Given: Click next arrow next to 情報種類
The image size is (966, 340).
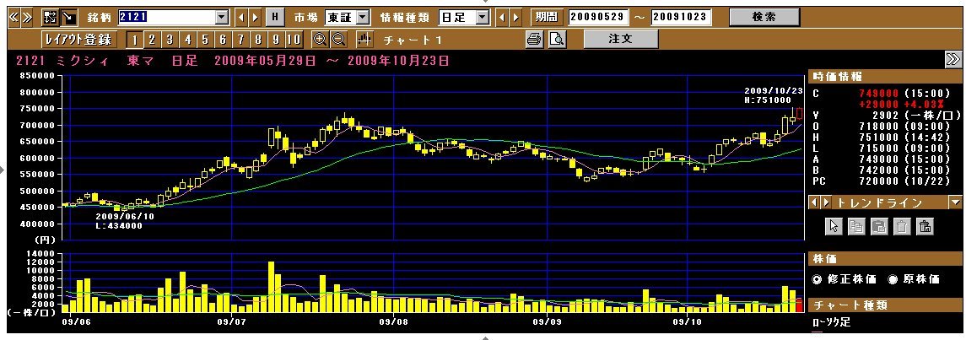Looking at the screenshot, I should (x=515, y=17).
